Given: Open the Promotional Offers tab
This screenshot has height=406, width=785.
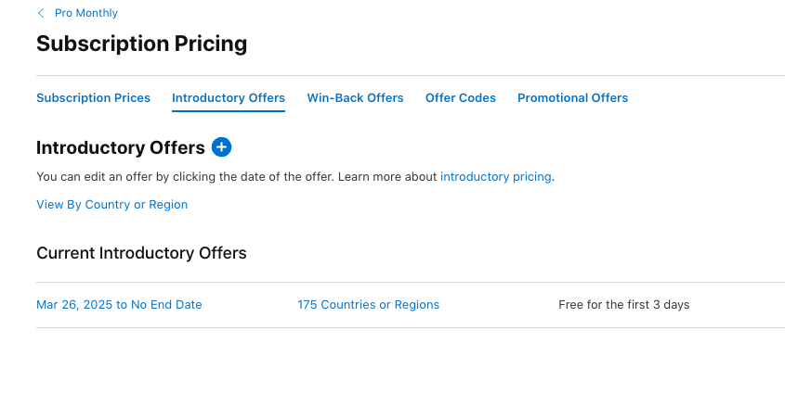Looking at the screenshot, I should click(573, 98).
